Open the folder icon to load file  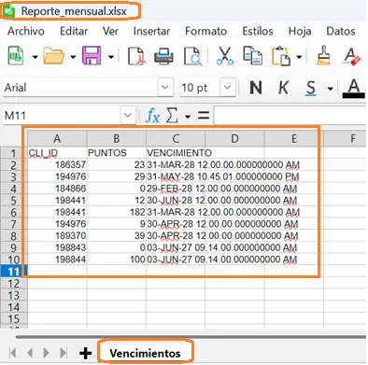[x=53, y=56]
